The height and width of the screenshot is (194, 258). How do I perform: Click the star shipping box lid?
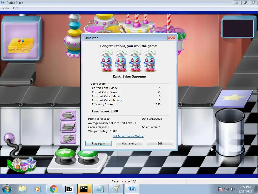(x=233, y=99)
